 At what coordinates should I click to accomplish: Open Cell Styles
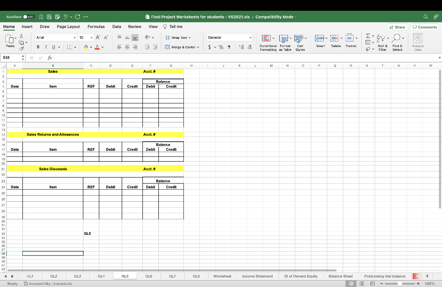(x=300, y=43)
